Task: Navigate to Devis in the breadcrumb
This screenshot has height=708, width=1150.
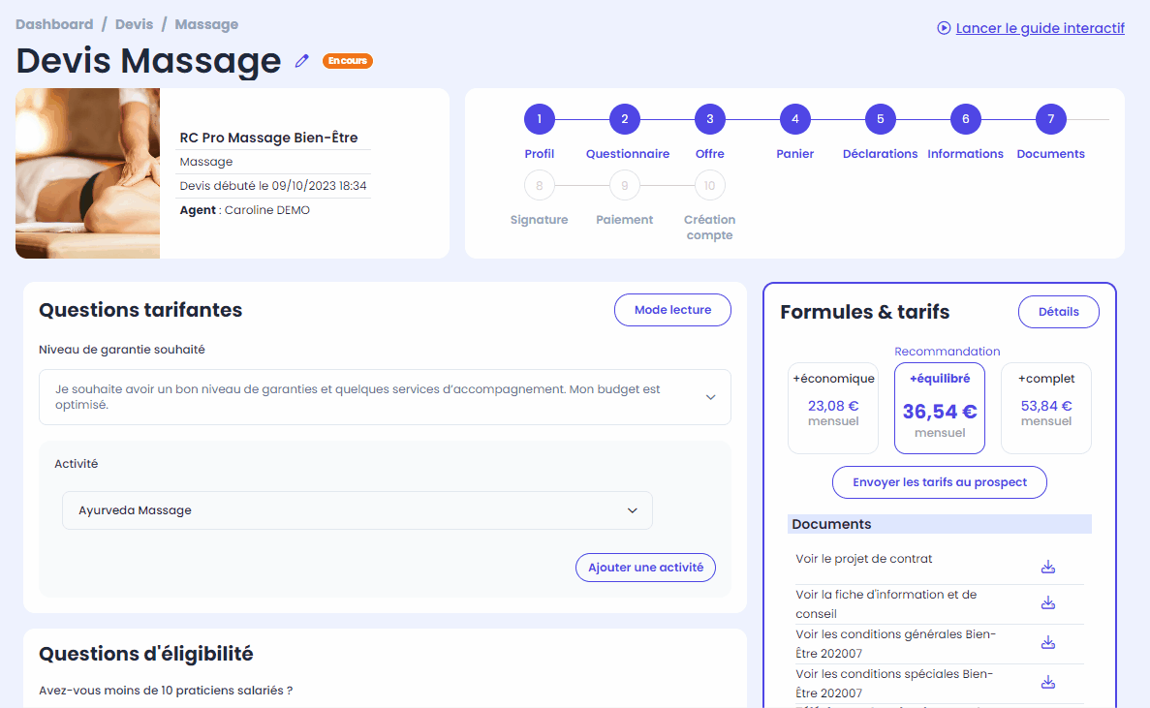Action: pyautogui.click(x=135, y=24)
